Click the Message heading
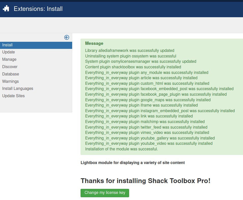243x200 pixels. tap(94, 43)
